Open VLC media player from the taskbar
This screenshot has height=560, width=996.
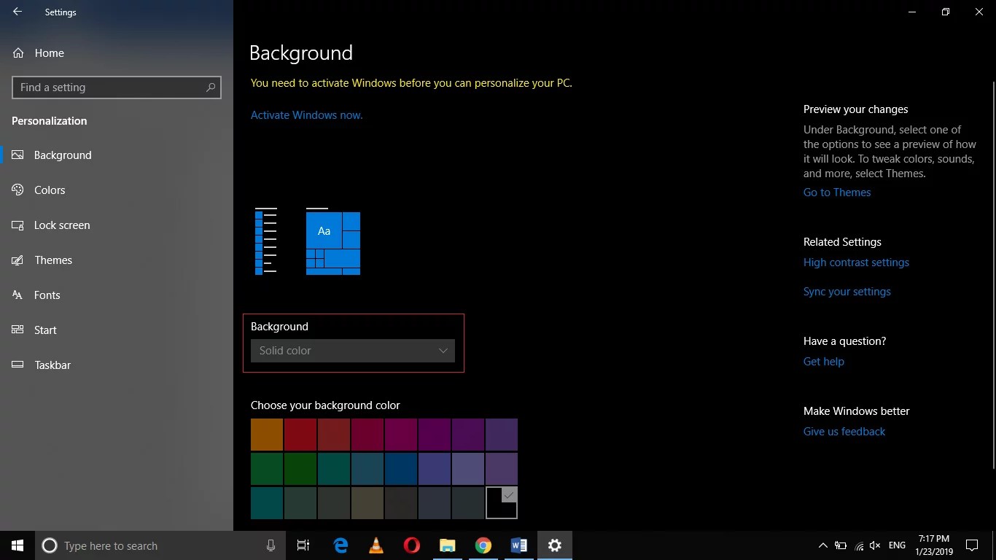(376, 545)
